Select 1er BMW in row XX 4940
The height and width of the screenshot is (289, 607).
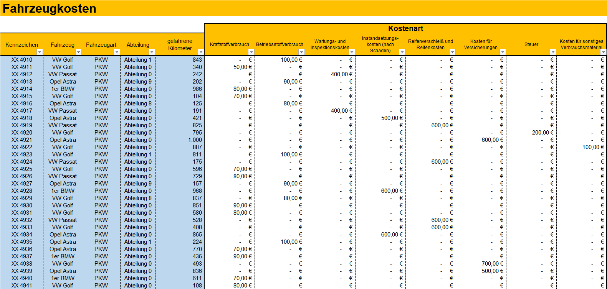pyautogui.click(x=63, y=278)
